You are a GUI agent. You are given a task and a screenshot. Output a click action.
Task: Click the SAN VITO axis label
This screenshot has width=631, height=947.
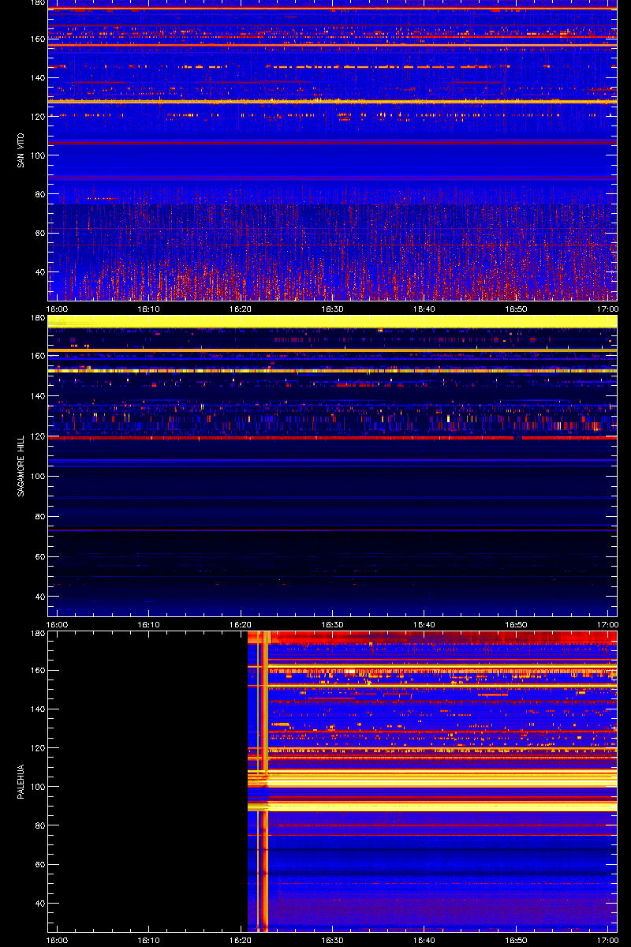coord(21,151)
